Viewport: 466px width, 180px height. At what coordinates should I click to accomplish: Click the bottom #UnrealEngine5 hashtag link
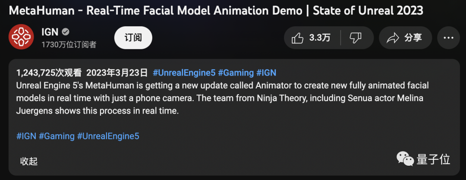point(108,136)
